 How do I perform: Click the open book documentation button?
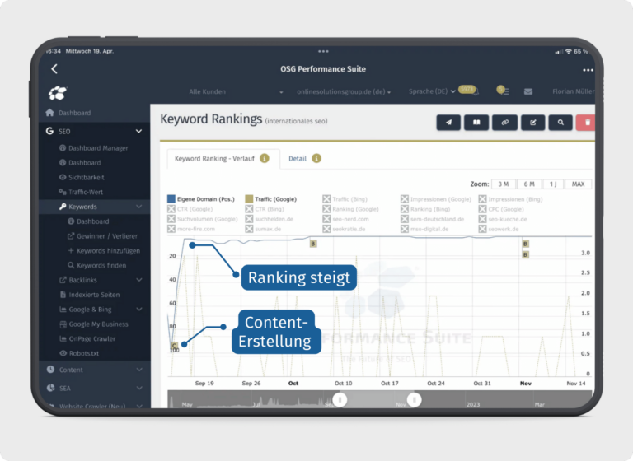click(x=476, y=123)
